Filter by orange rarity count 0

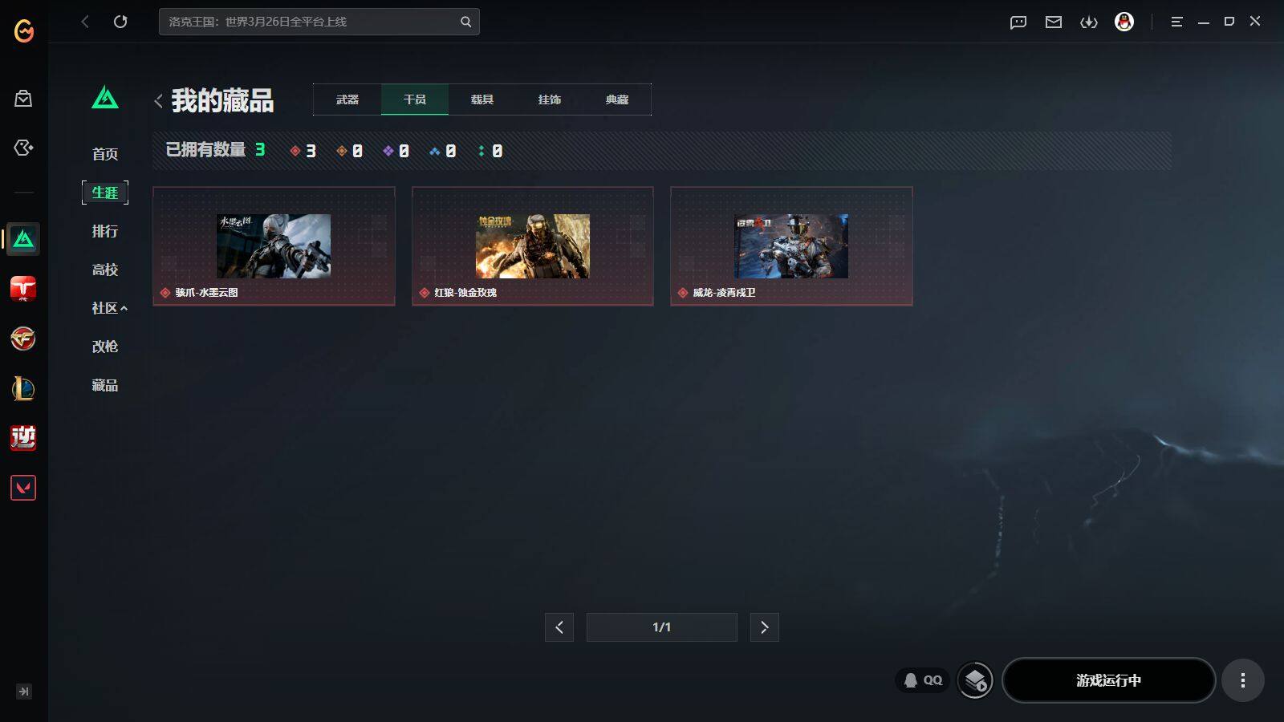pyautogui.click(x=350, y=151)
